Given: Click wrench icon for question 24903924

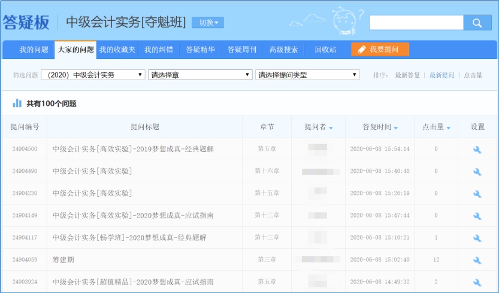Looking at the screenshot, I should point(477,282).
